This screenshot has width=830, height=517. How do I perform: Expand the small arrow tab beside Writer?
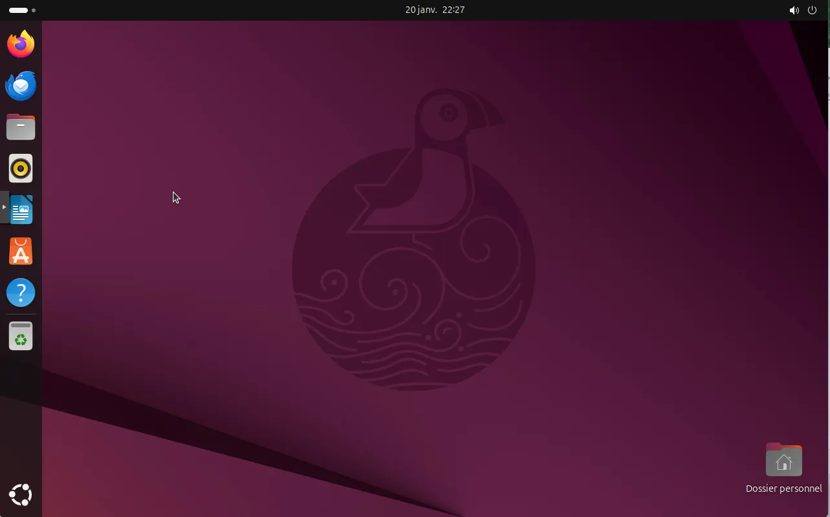(4, 207)
